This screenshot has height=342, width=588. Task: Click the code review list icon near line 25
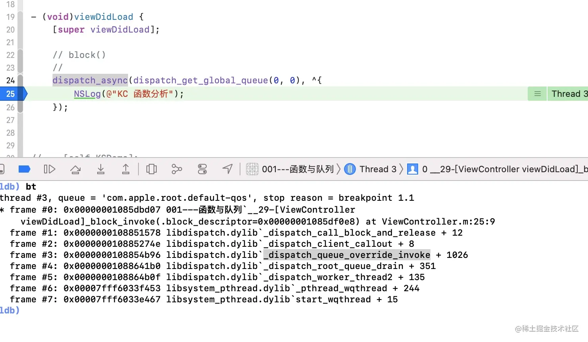click(537, 94)
